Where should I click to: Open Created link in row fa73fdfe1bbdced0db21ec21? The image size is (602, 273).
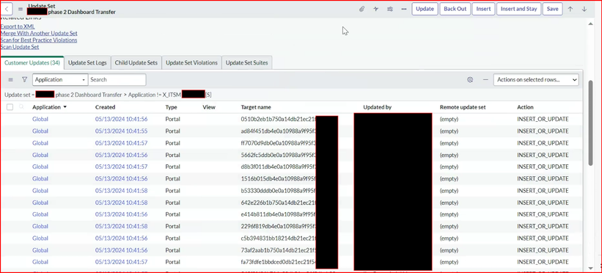(121, 262)
